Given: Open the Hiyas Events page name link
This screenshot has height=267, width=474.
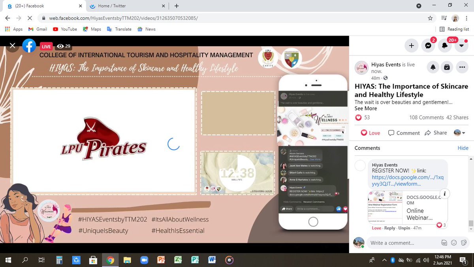Looking at the screenshot, I should pos(386,64).
